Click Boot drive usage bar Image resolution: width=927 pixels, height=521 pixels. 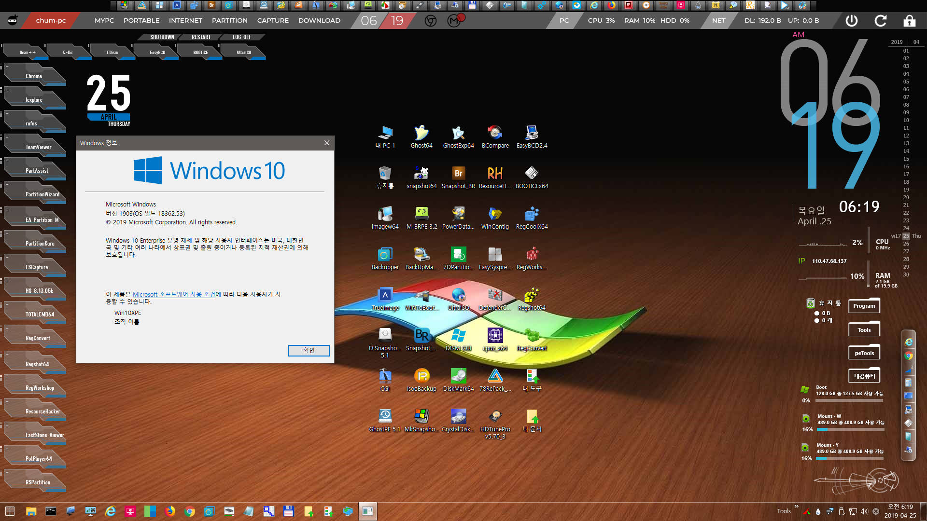pyautogui.click(x=850, y=400)
